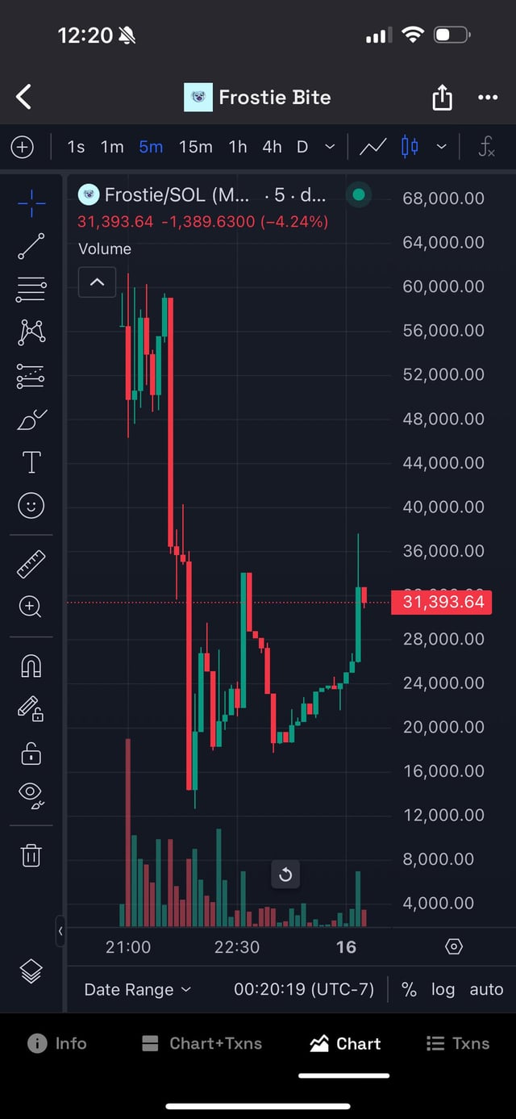The width and height of the screenshot is (516, 1119).
Task: Expand more timeframe options after D
Action: coord(329,147)
